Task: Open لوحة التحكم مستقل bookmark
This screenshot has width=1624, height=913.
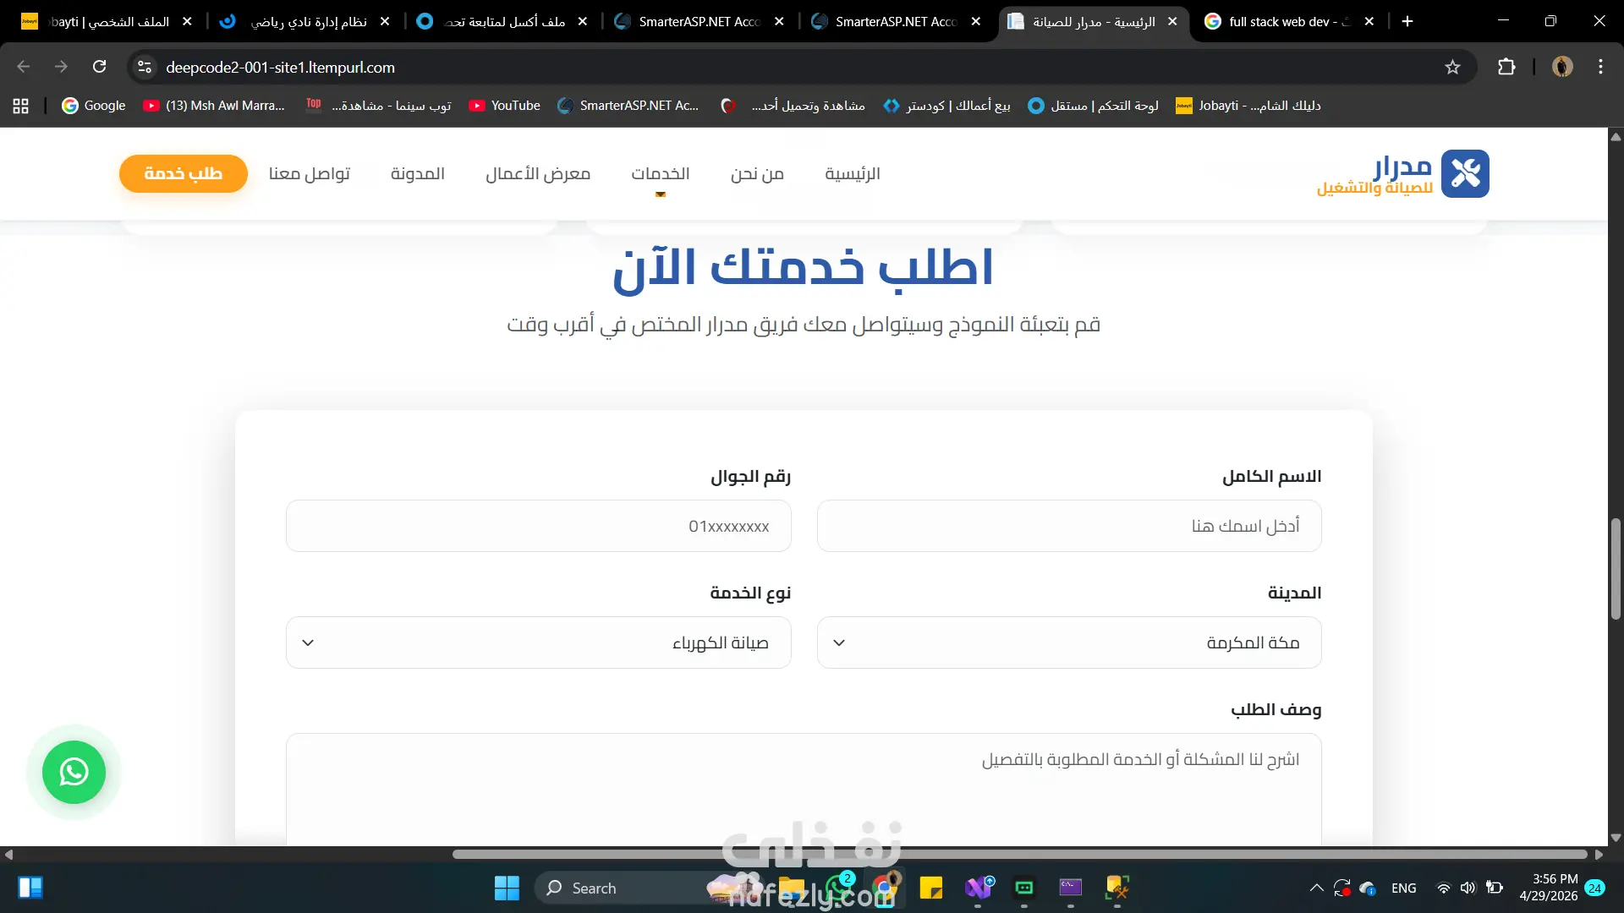Action: [1093, 106]
